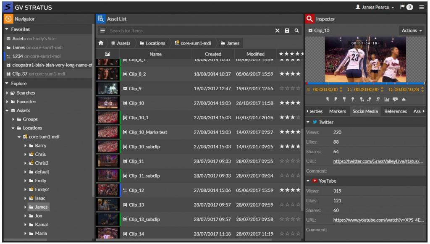This screenshot has height=244, width=430.
Task: Click the Search for Items field
Action: pyautogui.click(x=191, y=31)
